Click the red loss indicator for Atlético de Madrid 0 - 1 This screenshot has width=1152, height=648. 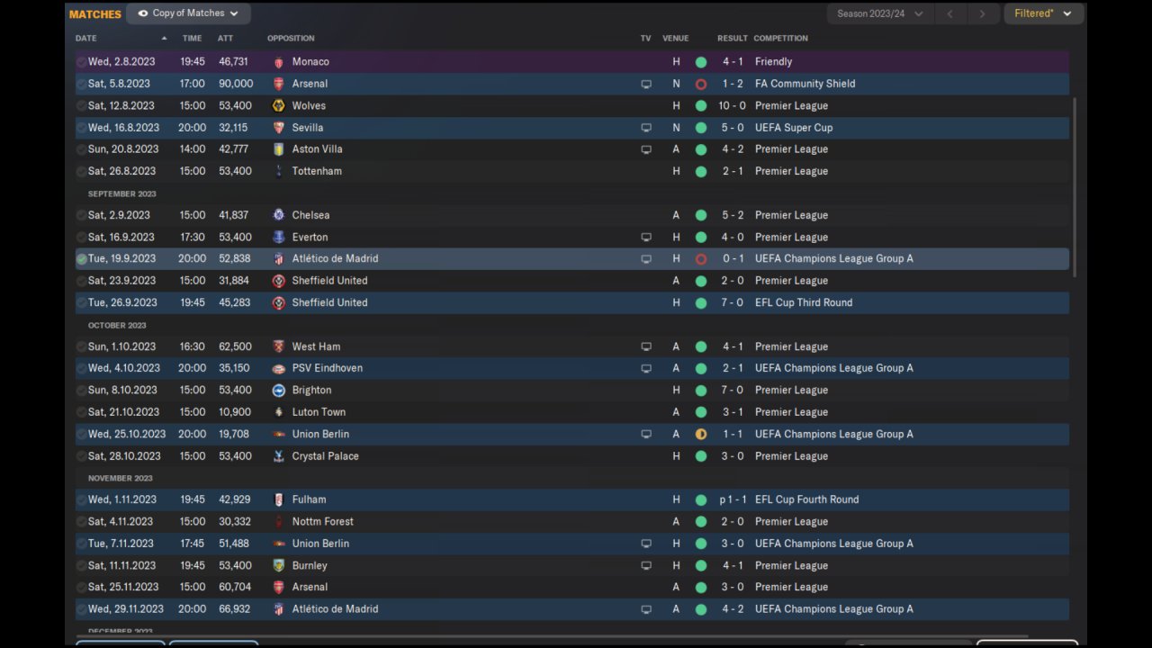click(701, 259)
